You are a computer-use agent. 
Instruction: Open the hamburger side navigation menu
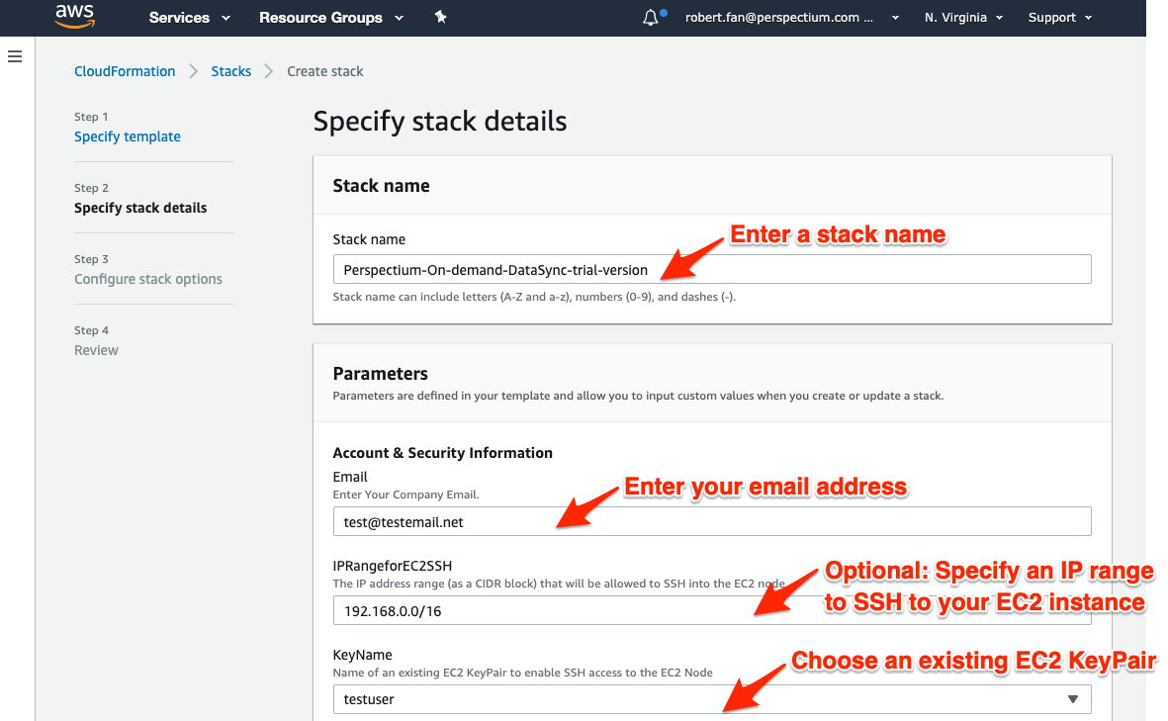(15, 56)
